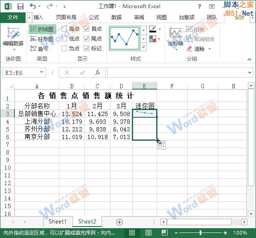
Task: Click the Save icon in quick access toolbar
Action: (x=20, y=6)
